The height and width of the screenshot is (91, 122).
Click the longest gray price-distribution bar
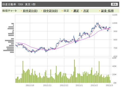(9, 51)
